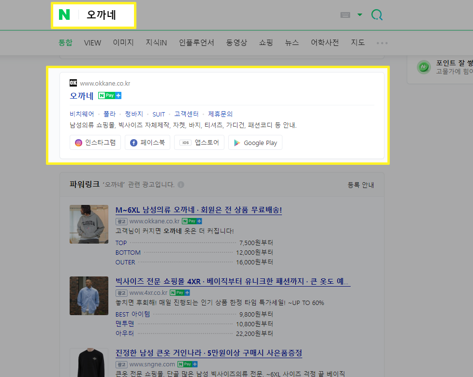
Task: Open the 오까네 site title link
Action: tap(81, 96)
